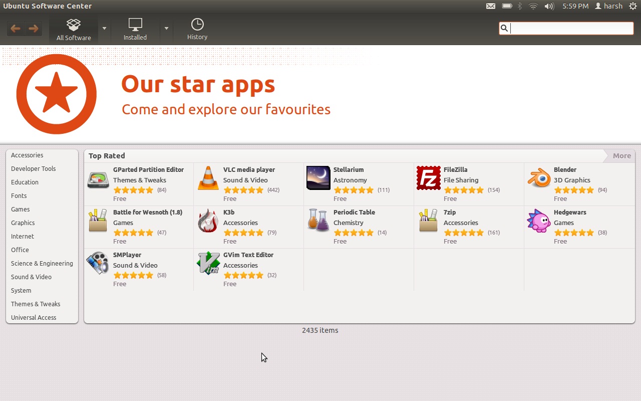Open the Bluetooth indicator menu
Viewport: 641px width, 401px height.
(520, 6)
